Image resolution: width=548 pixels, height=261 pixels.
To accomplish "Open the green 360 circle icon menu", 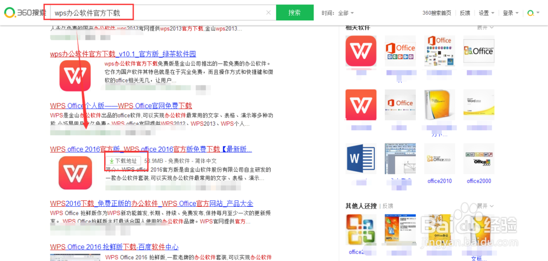I will 533,13.
